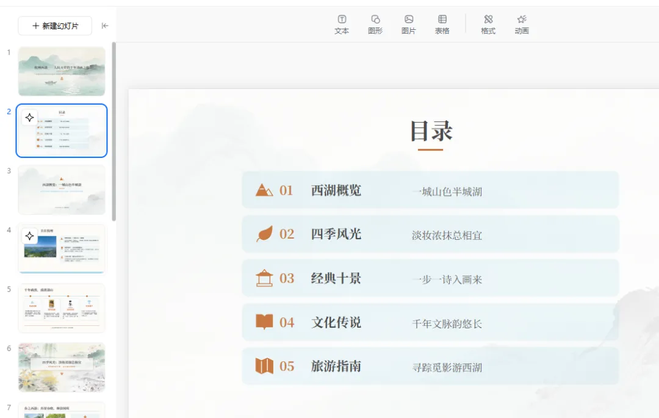Select the 目录 title text
This screenshot has height=418, width=659.
pyautogui.click(x=431, y=131)
